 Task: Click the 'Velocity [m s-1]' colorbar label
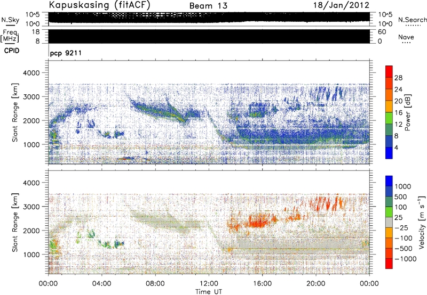(x=422, y=222)
